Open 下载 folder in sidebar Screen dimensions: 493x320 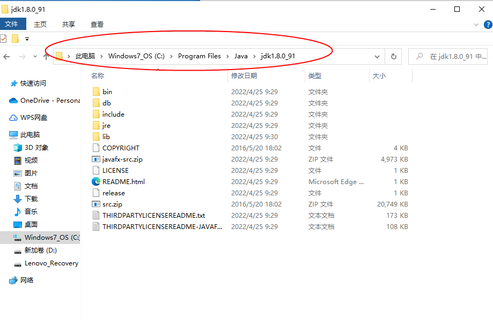pos(26,199)
